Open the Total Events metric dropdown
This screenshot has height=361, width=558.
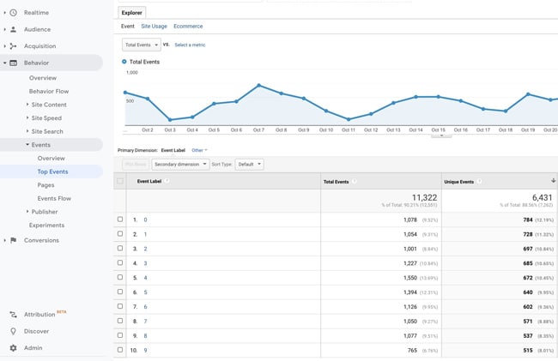click(x=142, y=45)
